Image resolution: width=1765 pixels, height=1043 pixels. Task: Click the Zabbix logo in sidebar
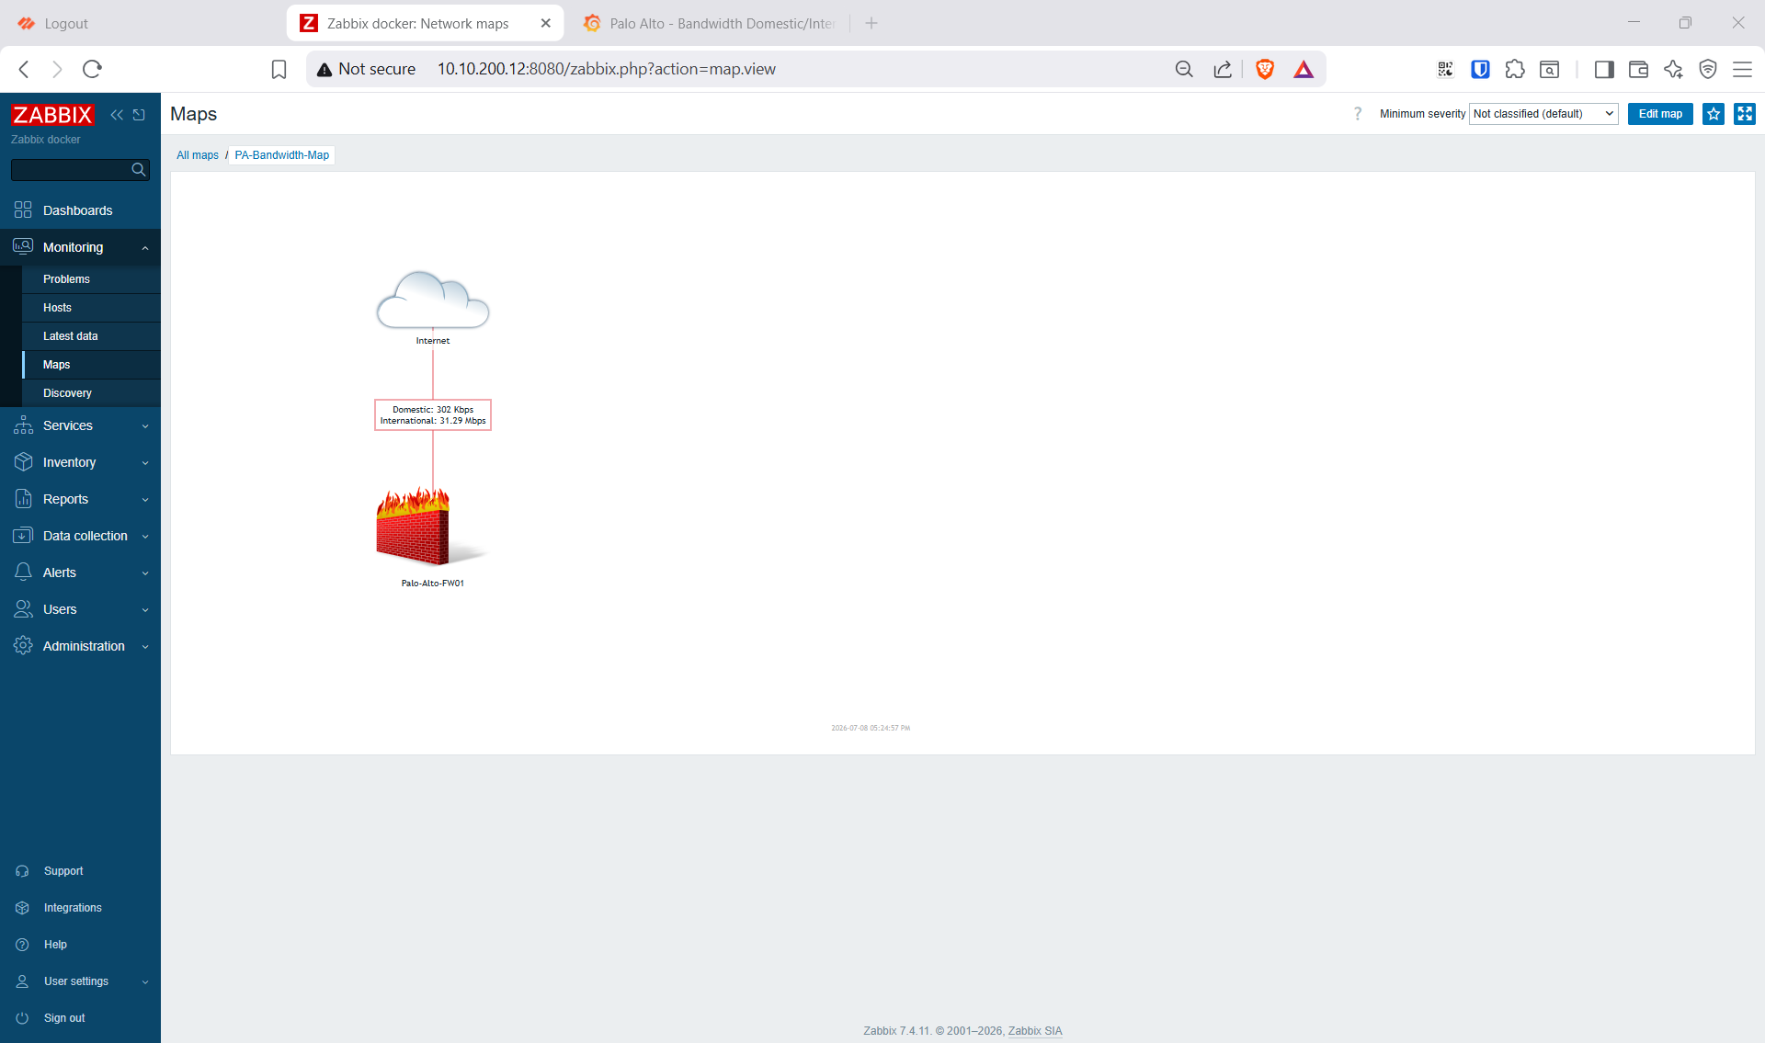(x=52, y=115)
